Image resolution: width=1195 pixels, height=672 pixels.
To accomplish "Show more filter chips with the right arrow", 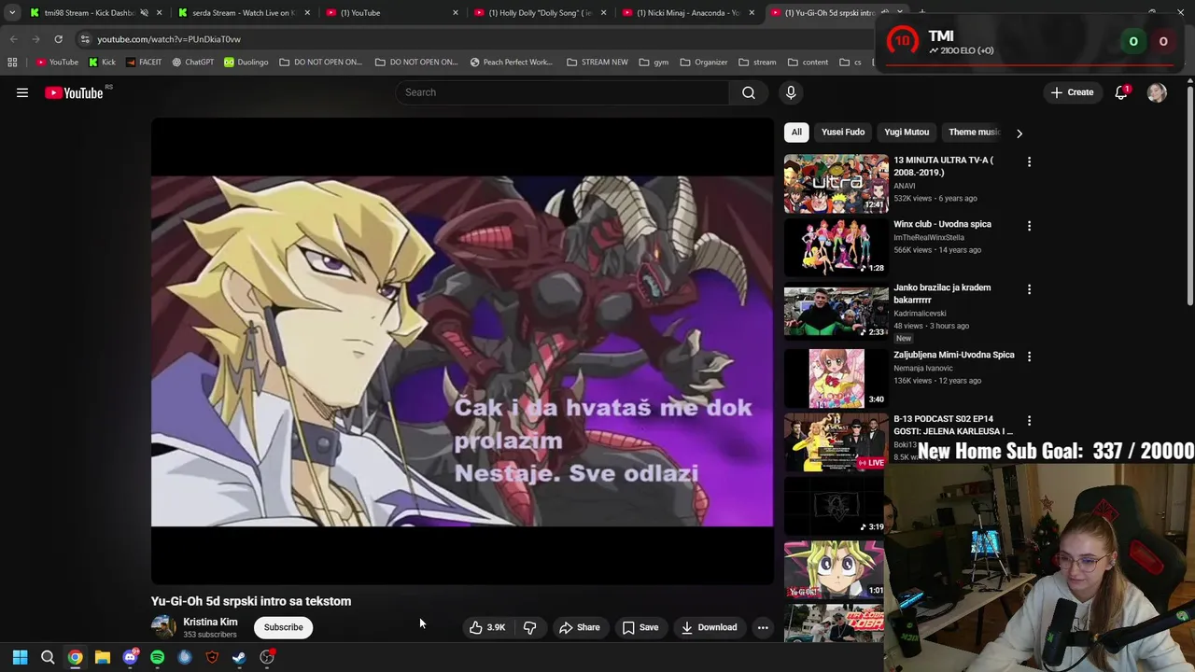I will tap(1019, 133).
